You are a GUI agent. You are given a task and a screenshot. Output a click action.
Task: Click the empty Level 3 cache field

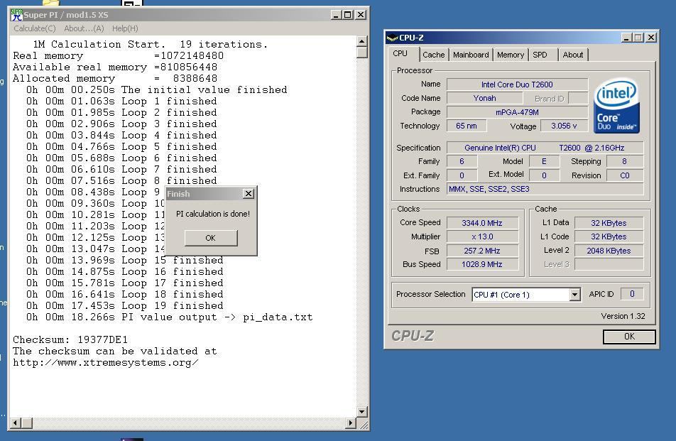point(609,264)
